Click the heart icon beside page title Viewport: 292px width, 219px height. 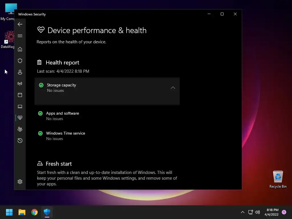click(x=41, y=30)
